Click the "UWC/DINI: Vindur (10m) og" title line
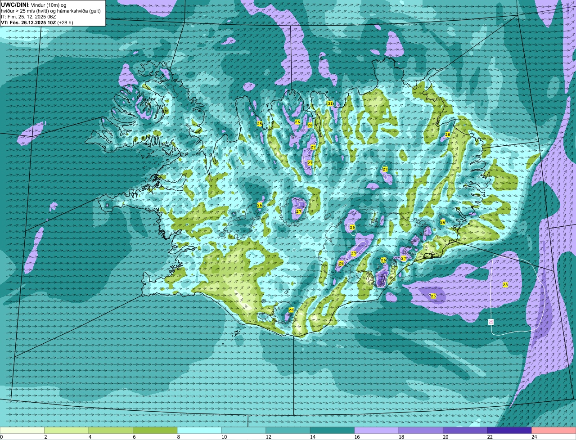This screenshot has width=576, height=440. [33, 4]
